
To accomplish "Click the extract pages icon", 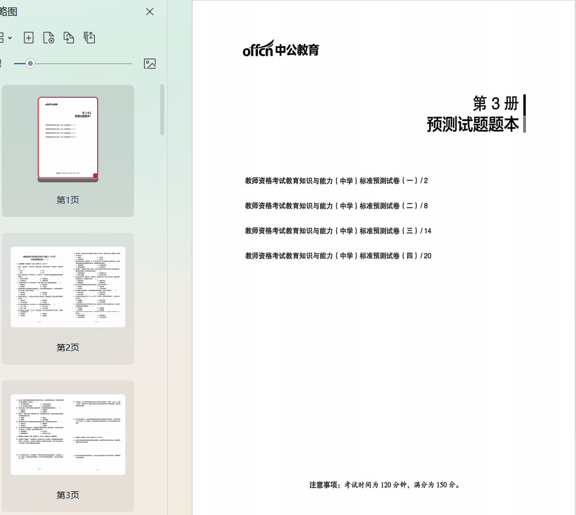I will 89,38.
